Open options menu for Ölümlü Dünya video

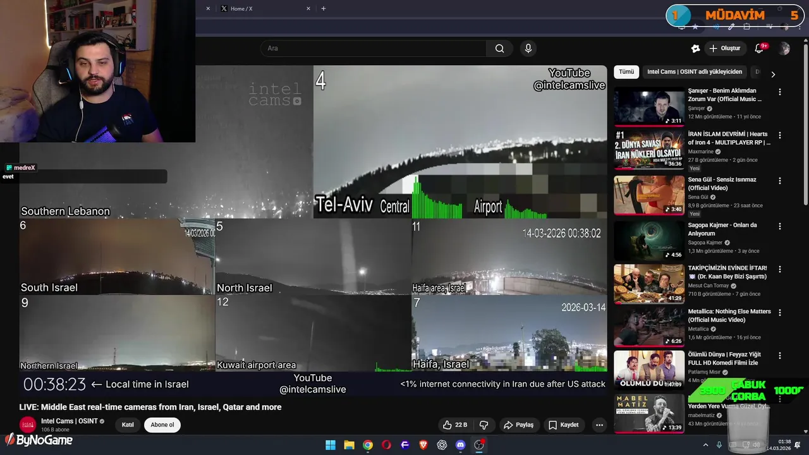(779, 356)
